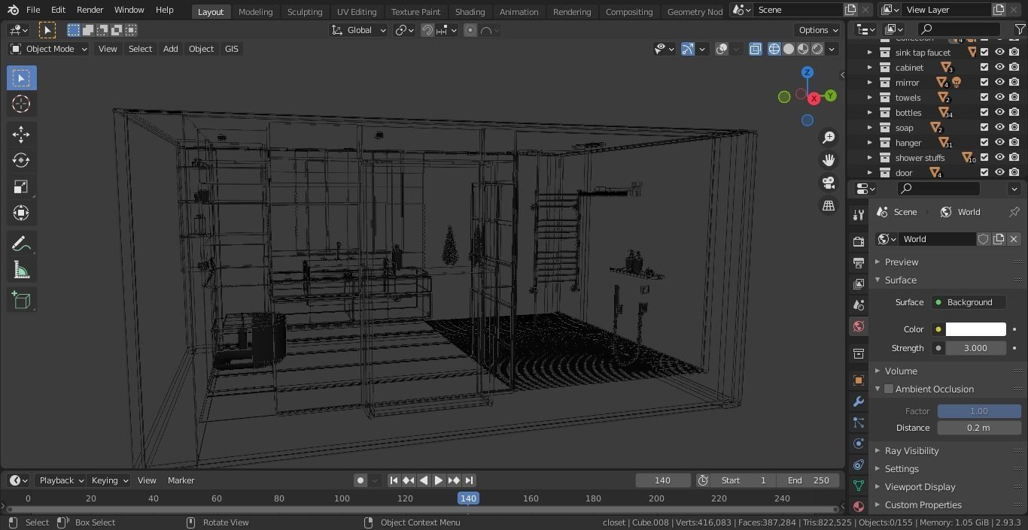Screen dimensions: 1028x530
Task: Open the Render properties tab
Action: point(858,242)
